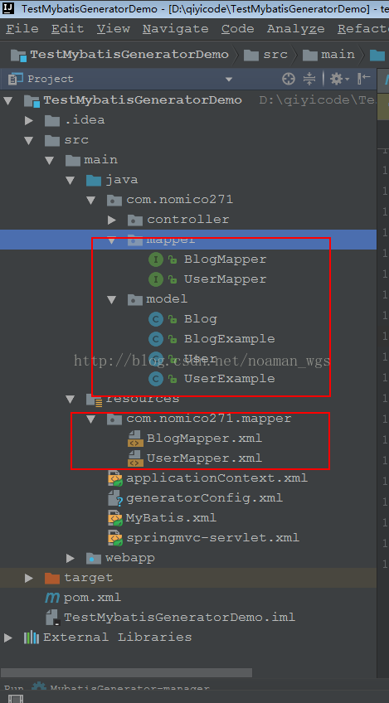Collapse the main folder arrow
Image resolution: width=389 pixels, height=703 pixels.
[x=50, y=160]
